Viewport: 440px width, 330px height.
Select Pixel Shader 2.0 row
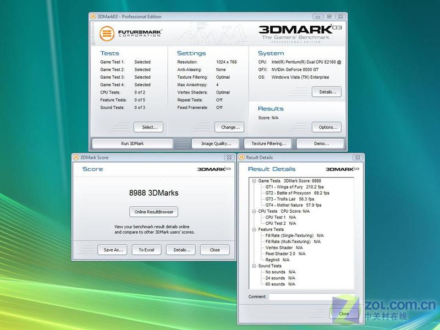pyautogui.click(x=285, y=254)
